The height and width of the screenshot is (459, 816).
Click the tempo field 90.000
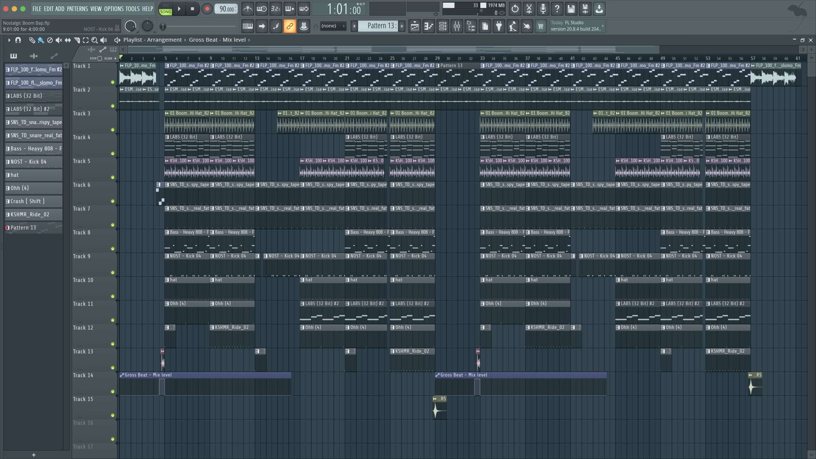(226, 9)
